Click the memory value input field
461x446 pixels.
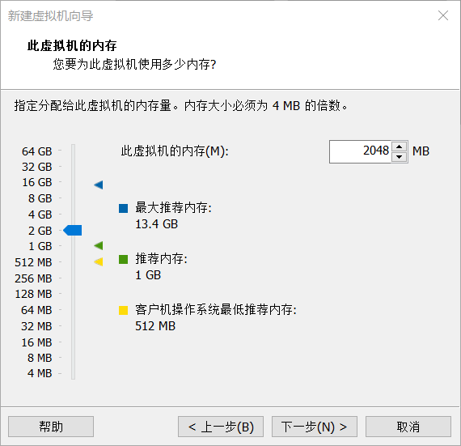coord(361,151)
